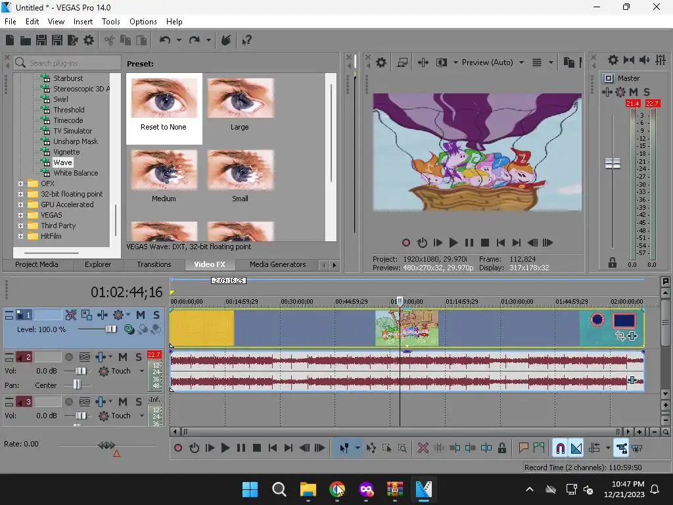Click the Search plug-ins field
This screenshot has width=673, height=505.
[68, 63]
